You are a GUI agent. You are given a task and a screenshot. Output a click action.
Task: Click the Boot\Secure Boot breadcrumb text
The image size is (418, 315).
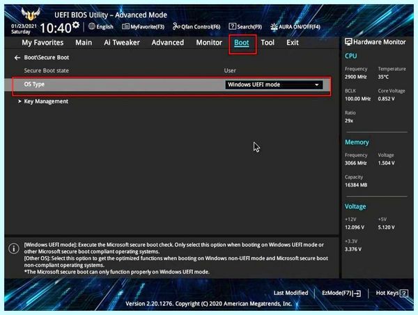(x=47, y=58)
